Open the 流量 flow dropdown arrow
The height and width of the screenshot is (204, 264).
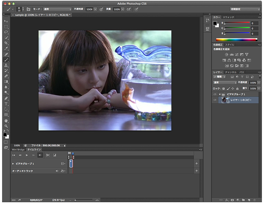click(123, 9)
